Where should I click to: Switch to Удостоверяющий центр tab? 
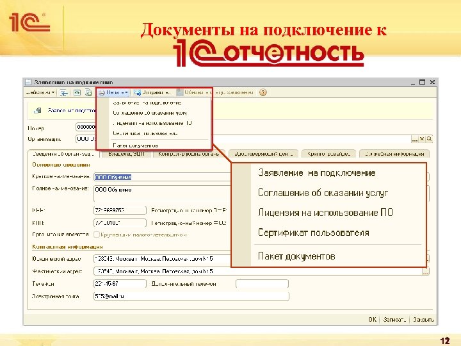pos(263,154)
